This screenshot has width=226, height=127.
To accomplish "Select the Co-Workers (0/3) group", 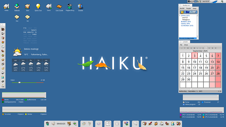I will (187, 26).
